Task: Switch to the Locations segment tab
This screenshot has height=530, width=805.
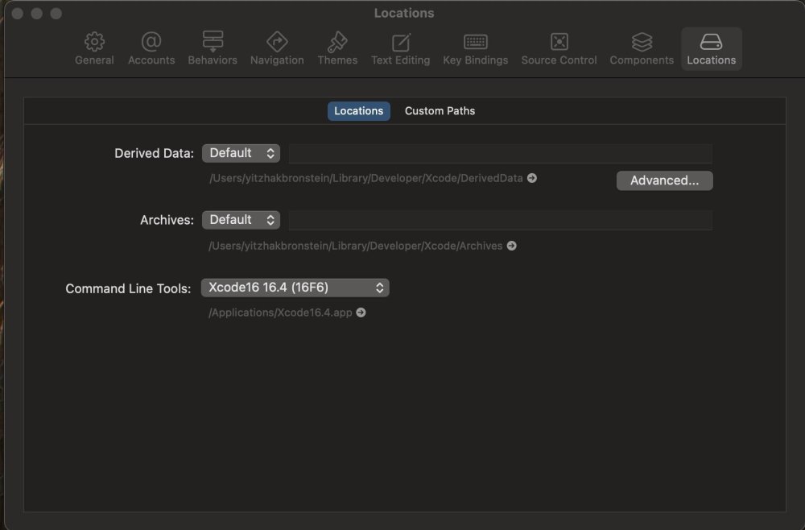Action: pyautogui.click(x=359, y=111)
